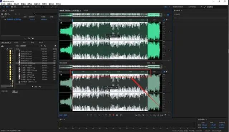229x132 pixels.
Task: Switch to the Effects Rack tab
Action: click(16, 42)
